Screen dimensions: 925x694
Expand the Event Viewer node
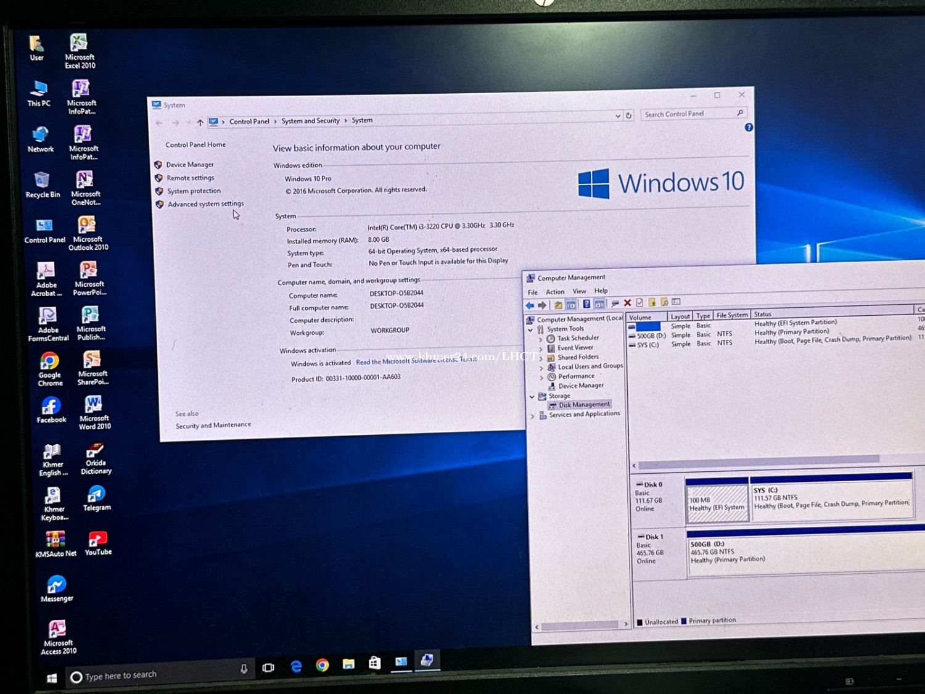541,349
